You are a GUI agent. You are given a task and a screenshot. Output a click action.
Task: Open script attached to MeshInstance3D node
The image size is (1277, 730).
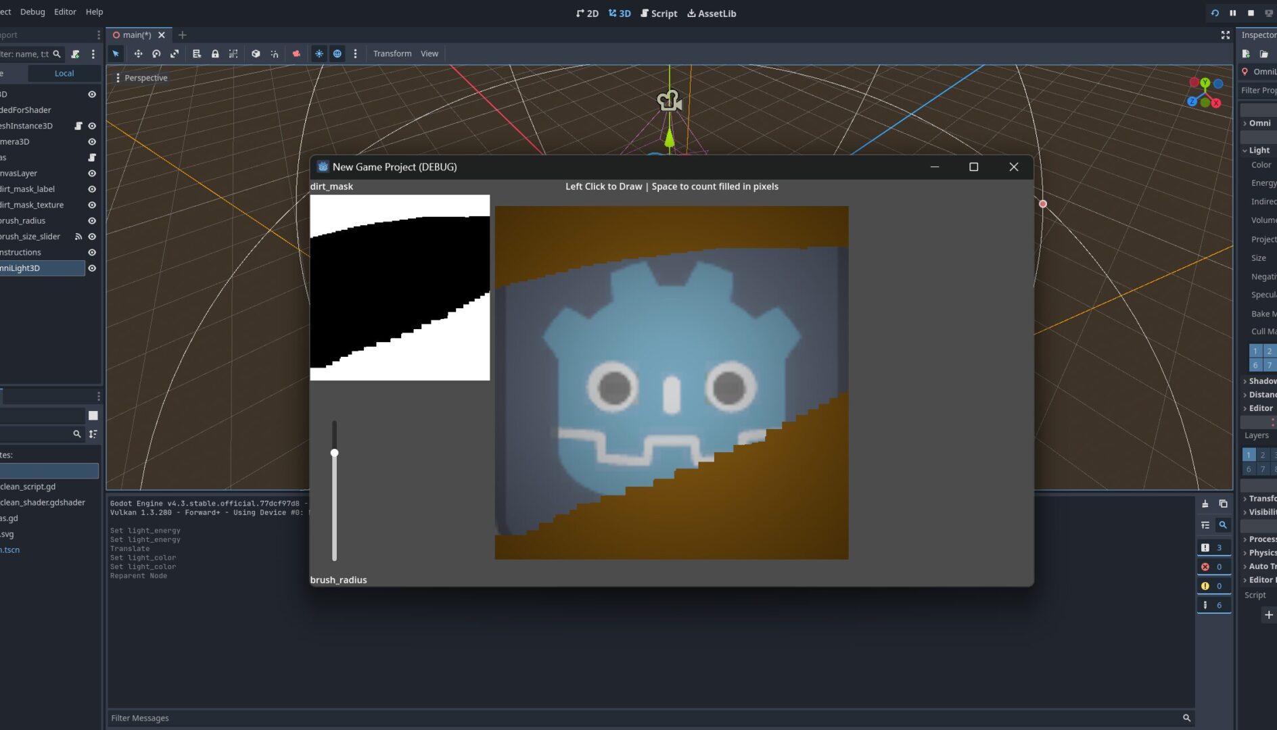78,126
